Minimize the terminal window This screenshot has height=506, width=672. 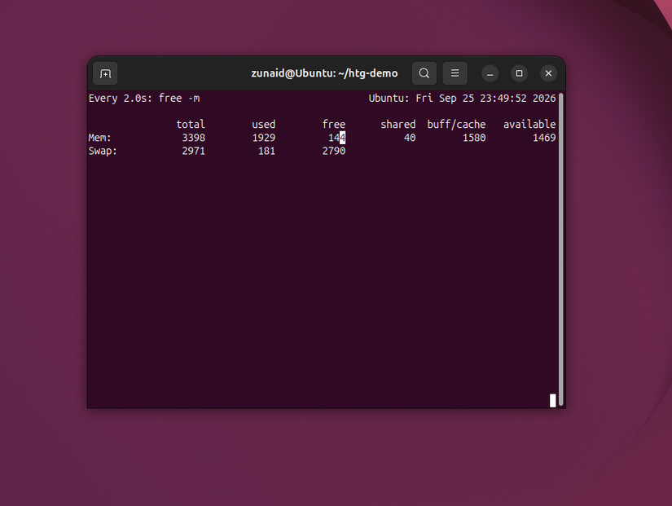(x=490, y=73)
